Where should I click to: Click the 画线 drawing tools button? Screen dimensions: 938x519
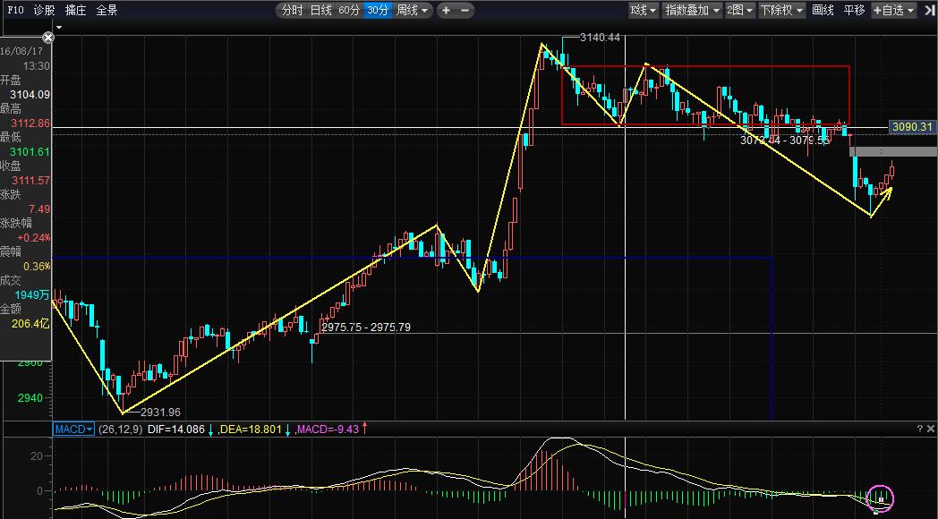tap(823, 11)
